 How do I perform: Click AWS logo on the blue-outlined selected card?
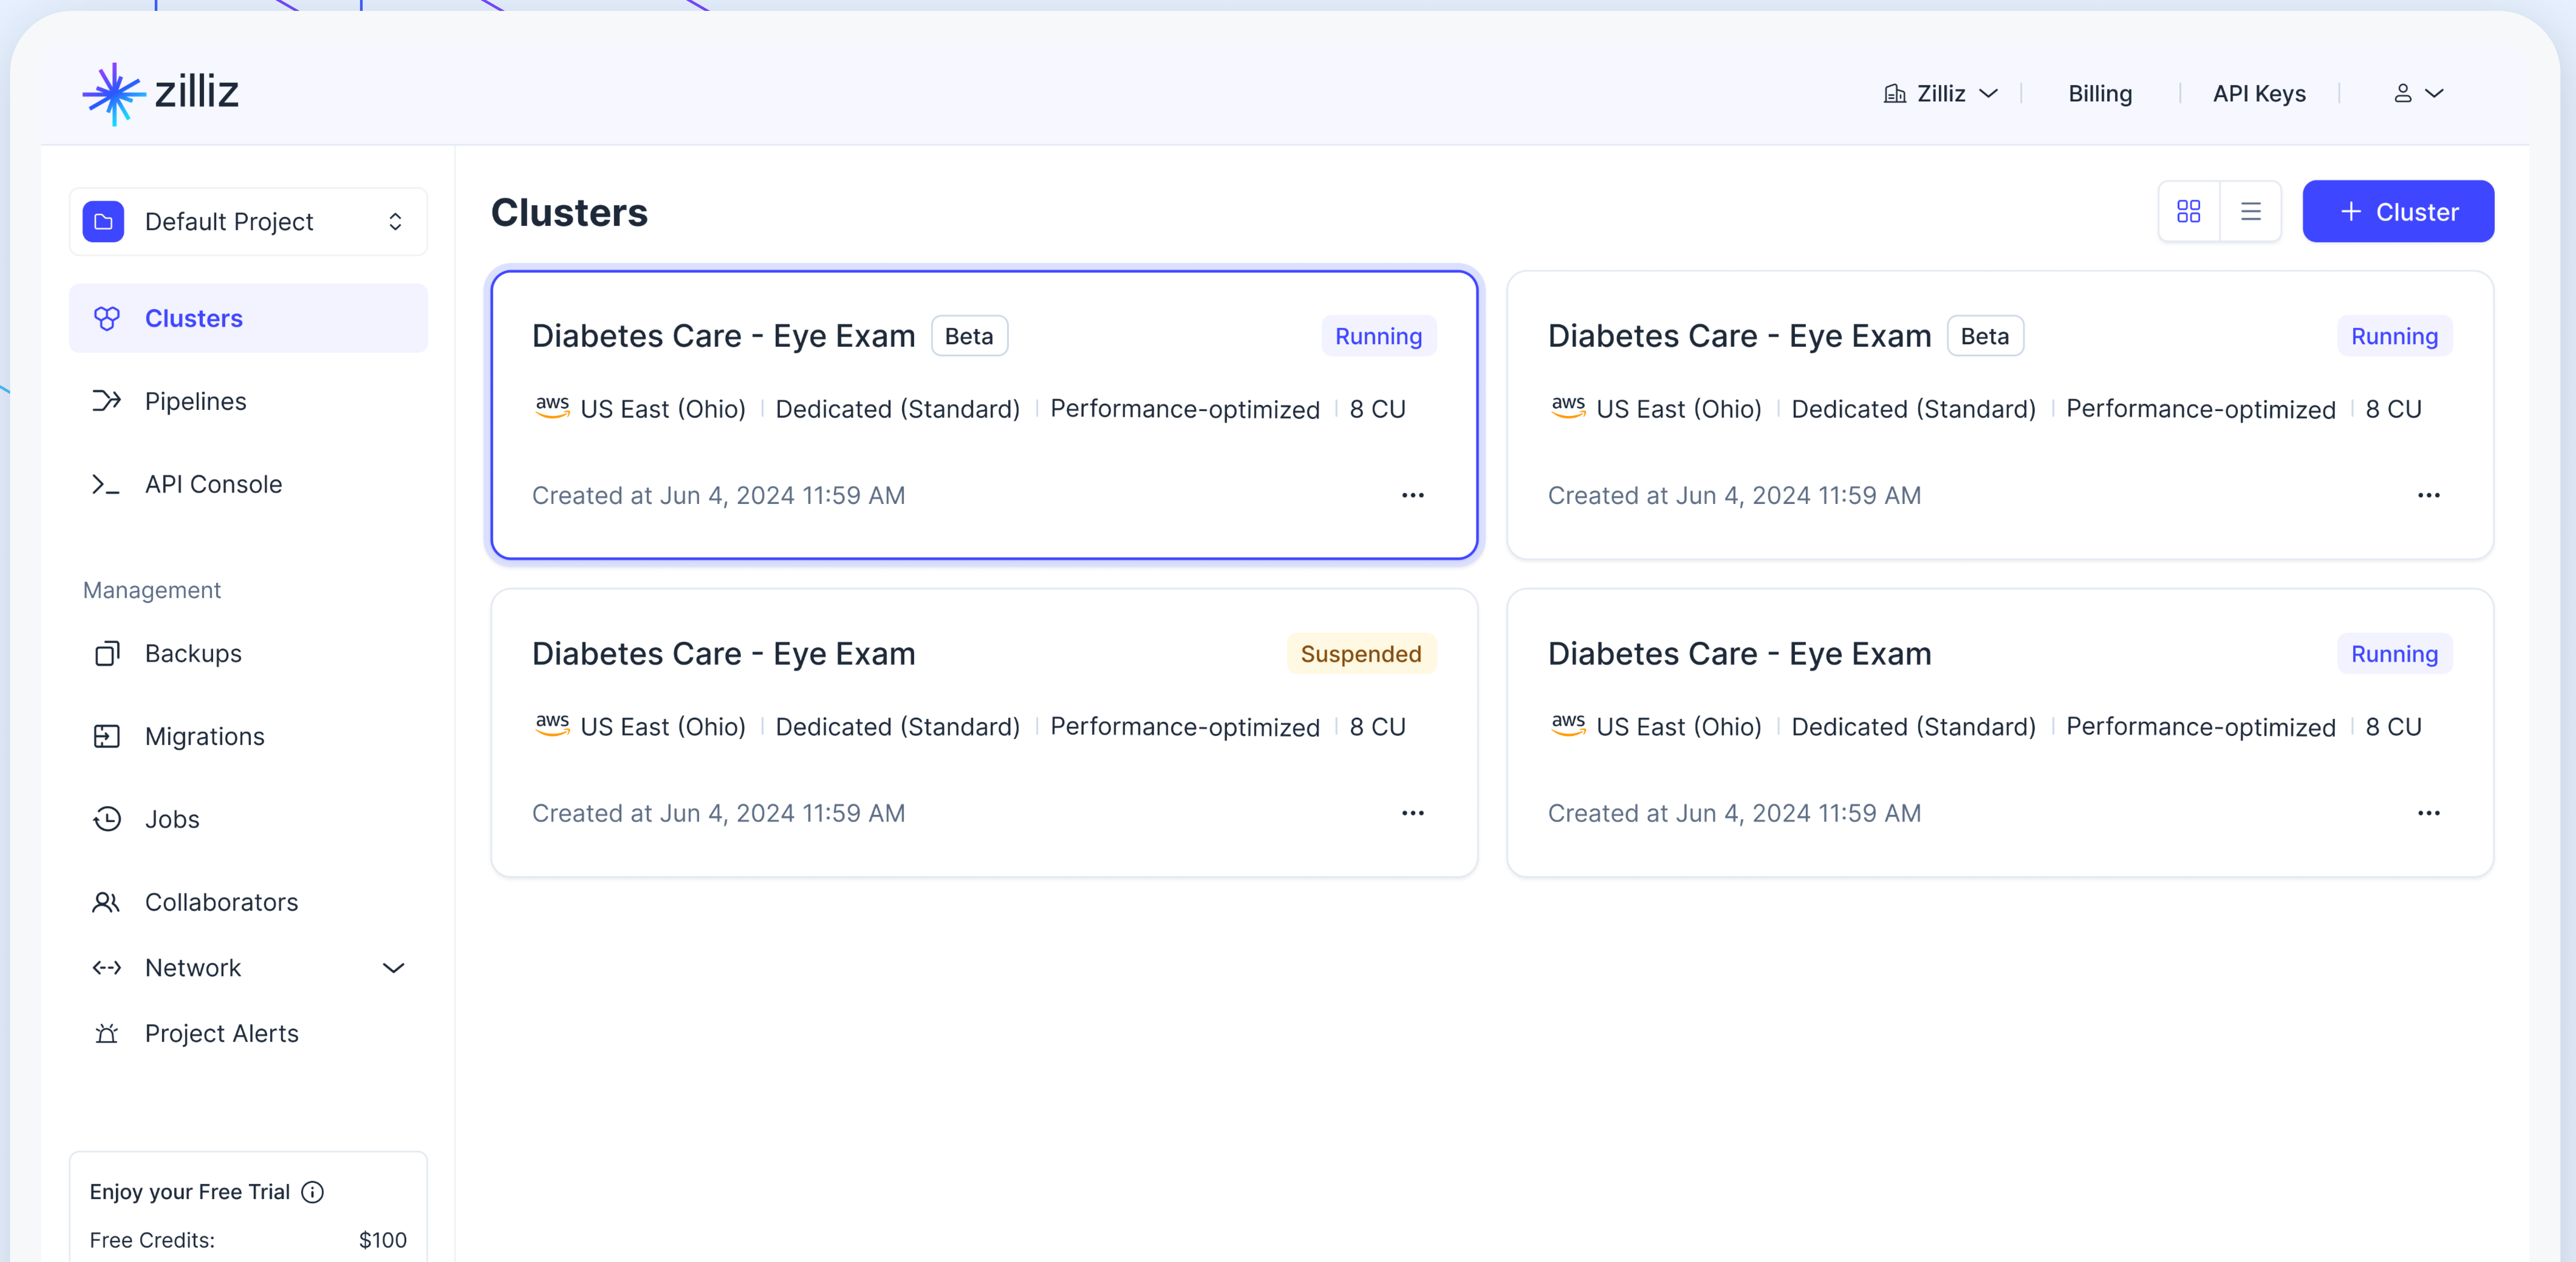tap(553, 408)
